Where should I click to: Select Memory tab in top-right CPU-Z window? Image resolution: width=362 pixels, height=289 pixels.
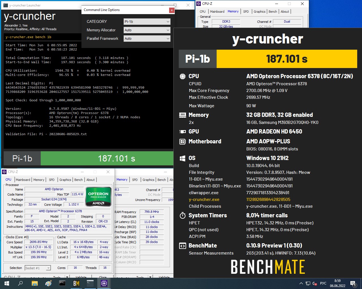click(x=233, y=11)
